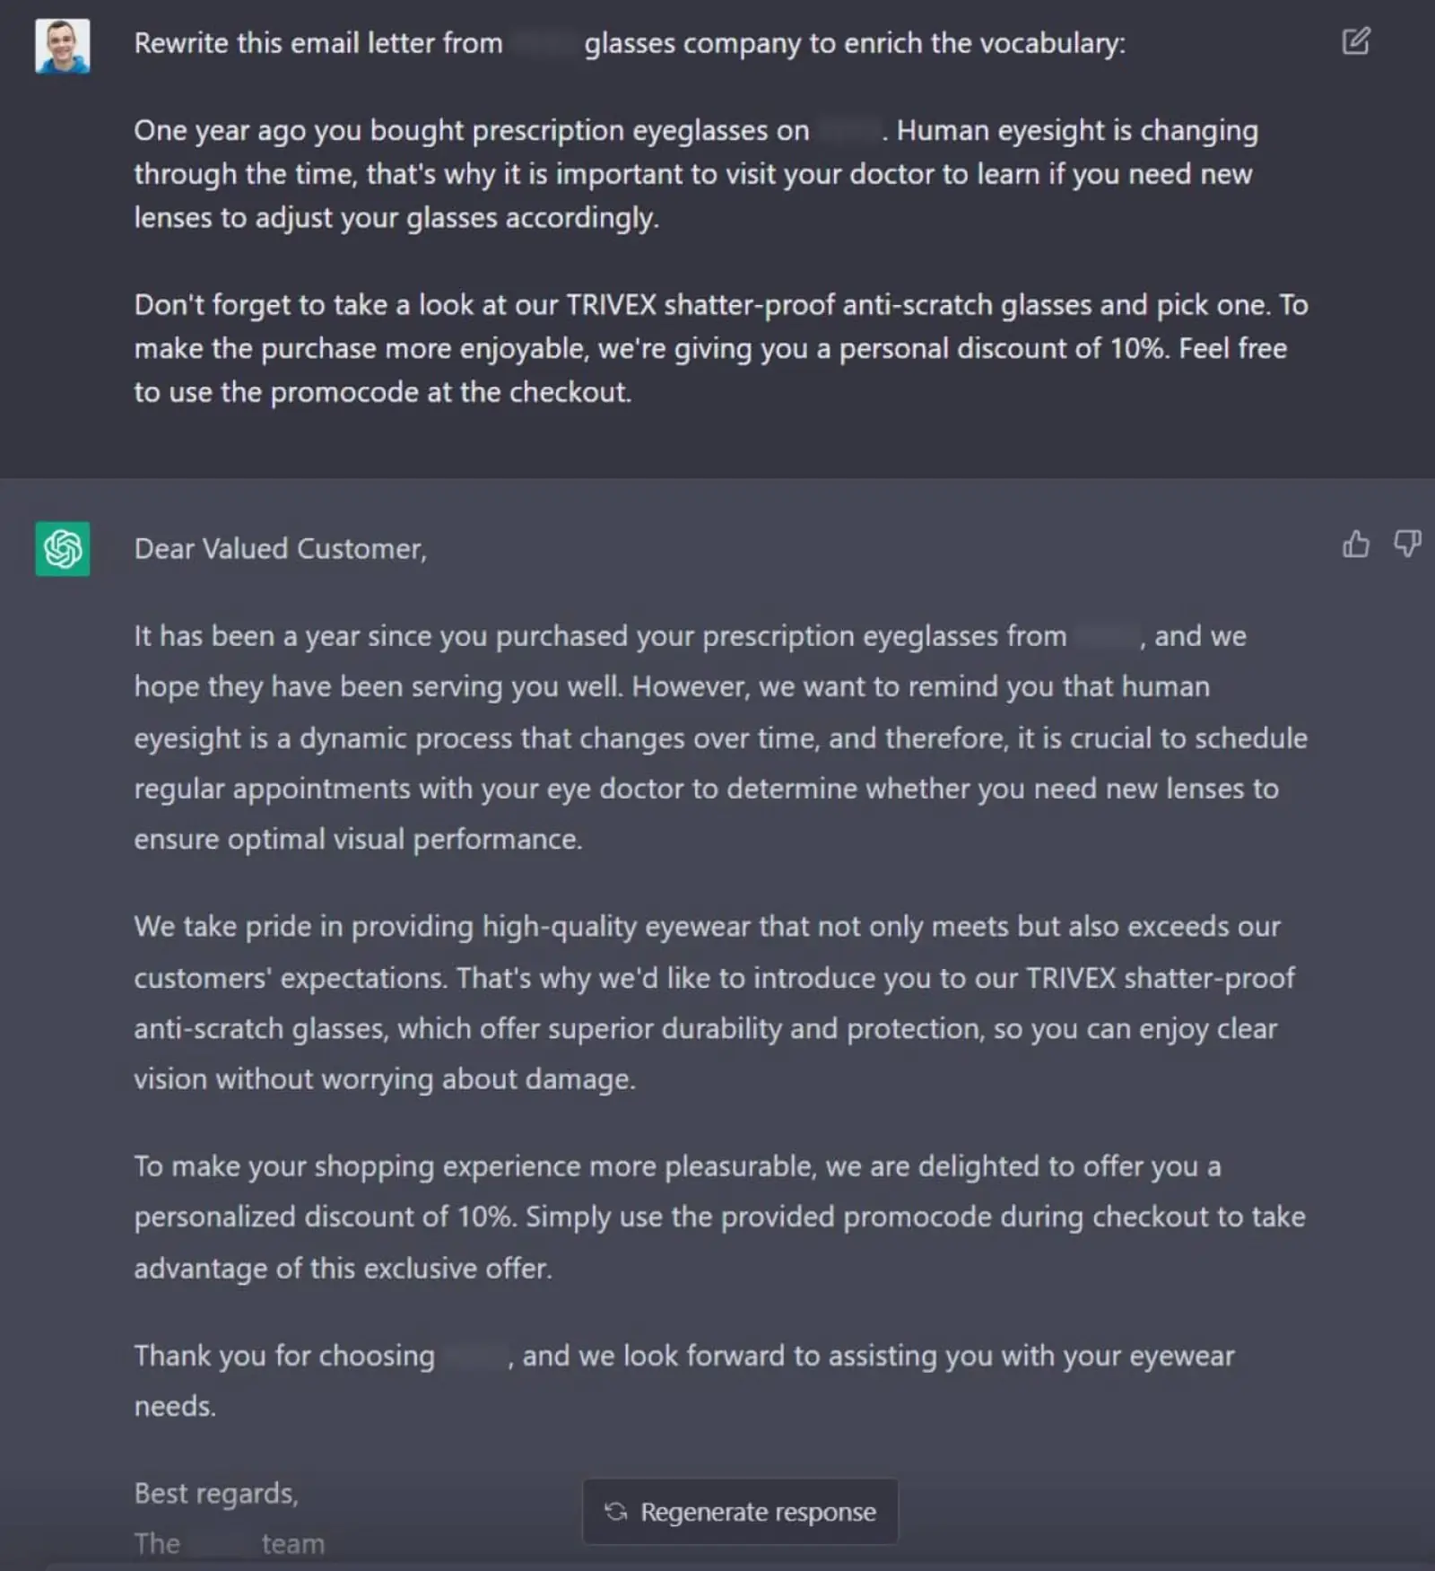Image resolution: width=1435 pixels, height=1571 pixels.
Task: Click the word TRIVEX in the user's prompt
Action: (612, 305)
